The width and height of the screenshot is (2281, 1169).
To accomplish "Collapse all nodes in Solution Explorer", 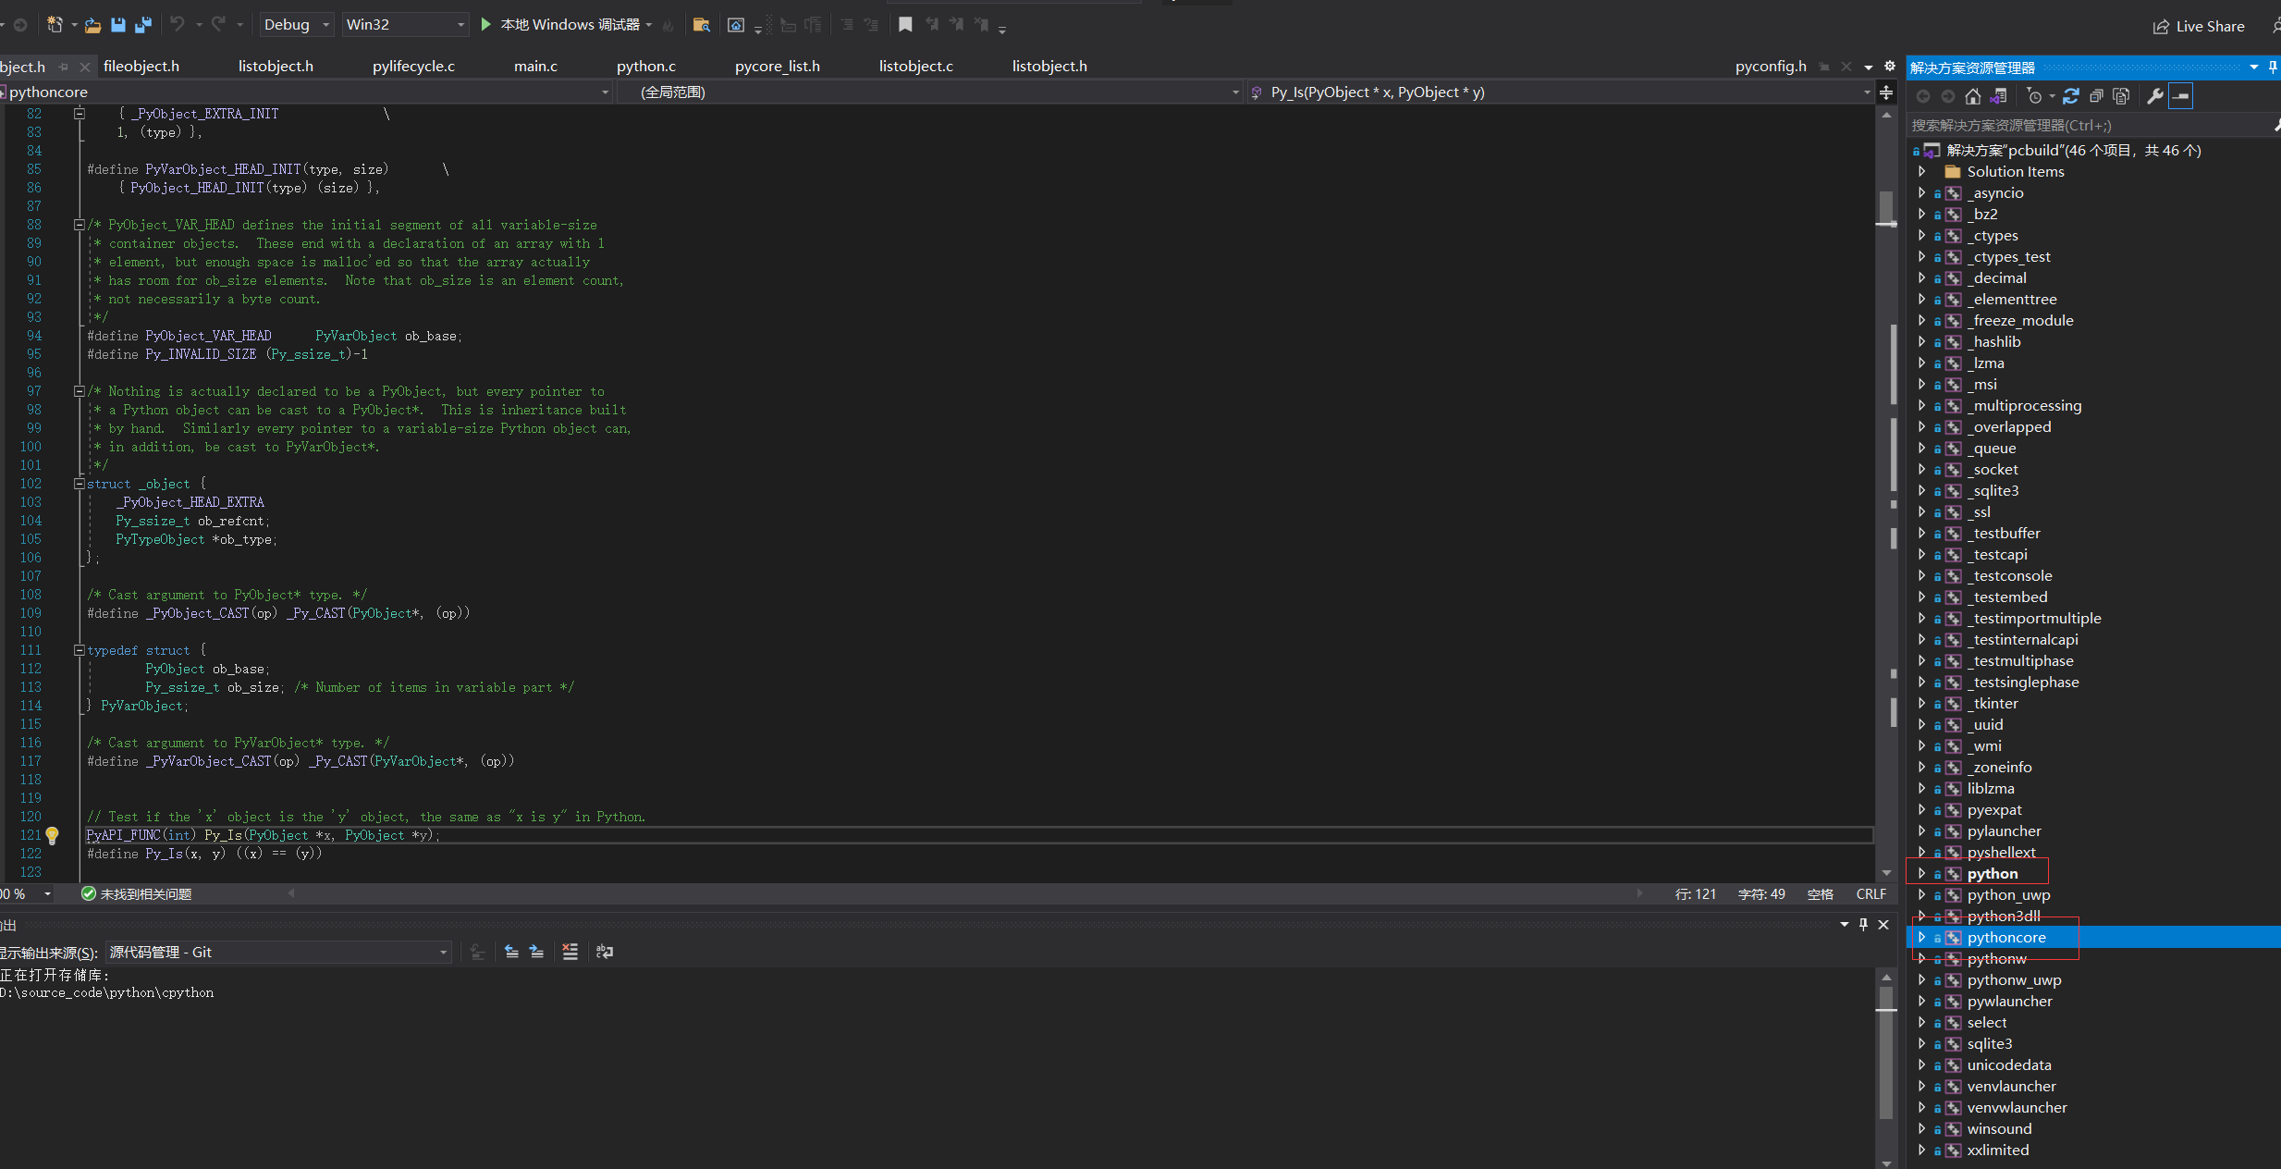I will tap(2096, 96).
